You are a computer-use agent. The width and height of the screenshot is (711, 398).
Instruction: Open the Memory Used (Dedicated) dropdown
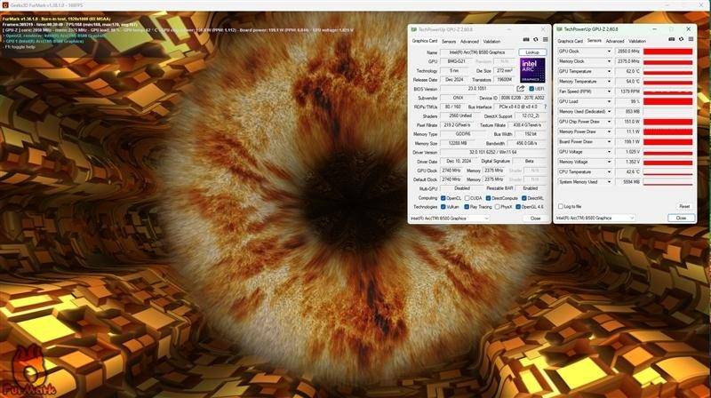pyautogui.click(x=609, y=112)
